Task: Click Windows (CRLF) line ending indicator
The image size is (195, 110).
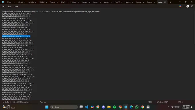Action: pos(163,102)
